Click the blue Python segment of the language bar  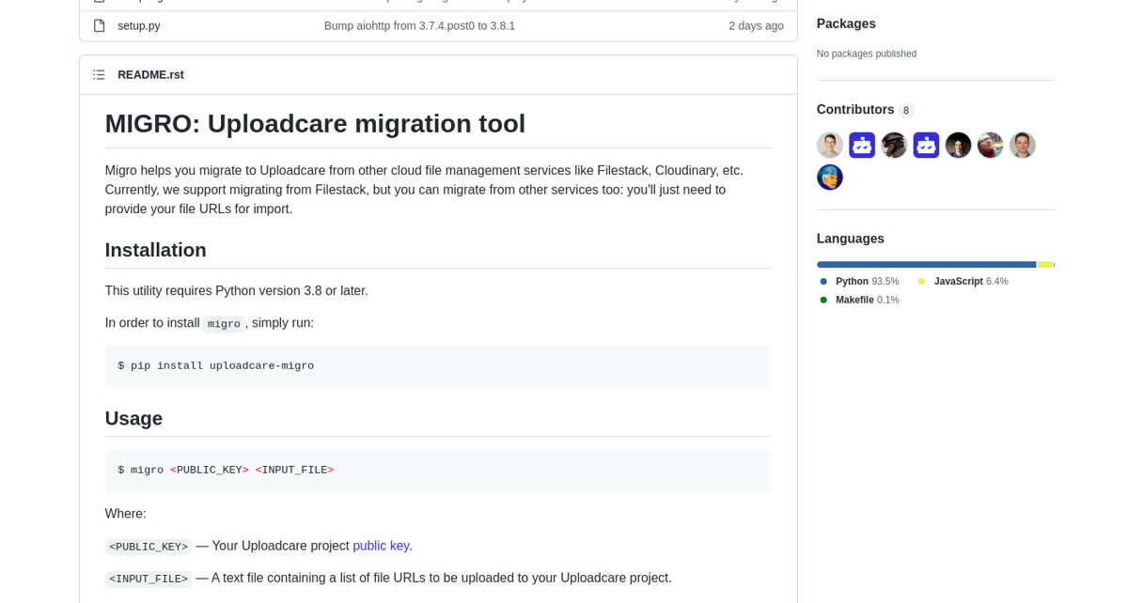click(x=926, y=265)
